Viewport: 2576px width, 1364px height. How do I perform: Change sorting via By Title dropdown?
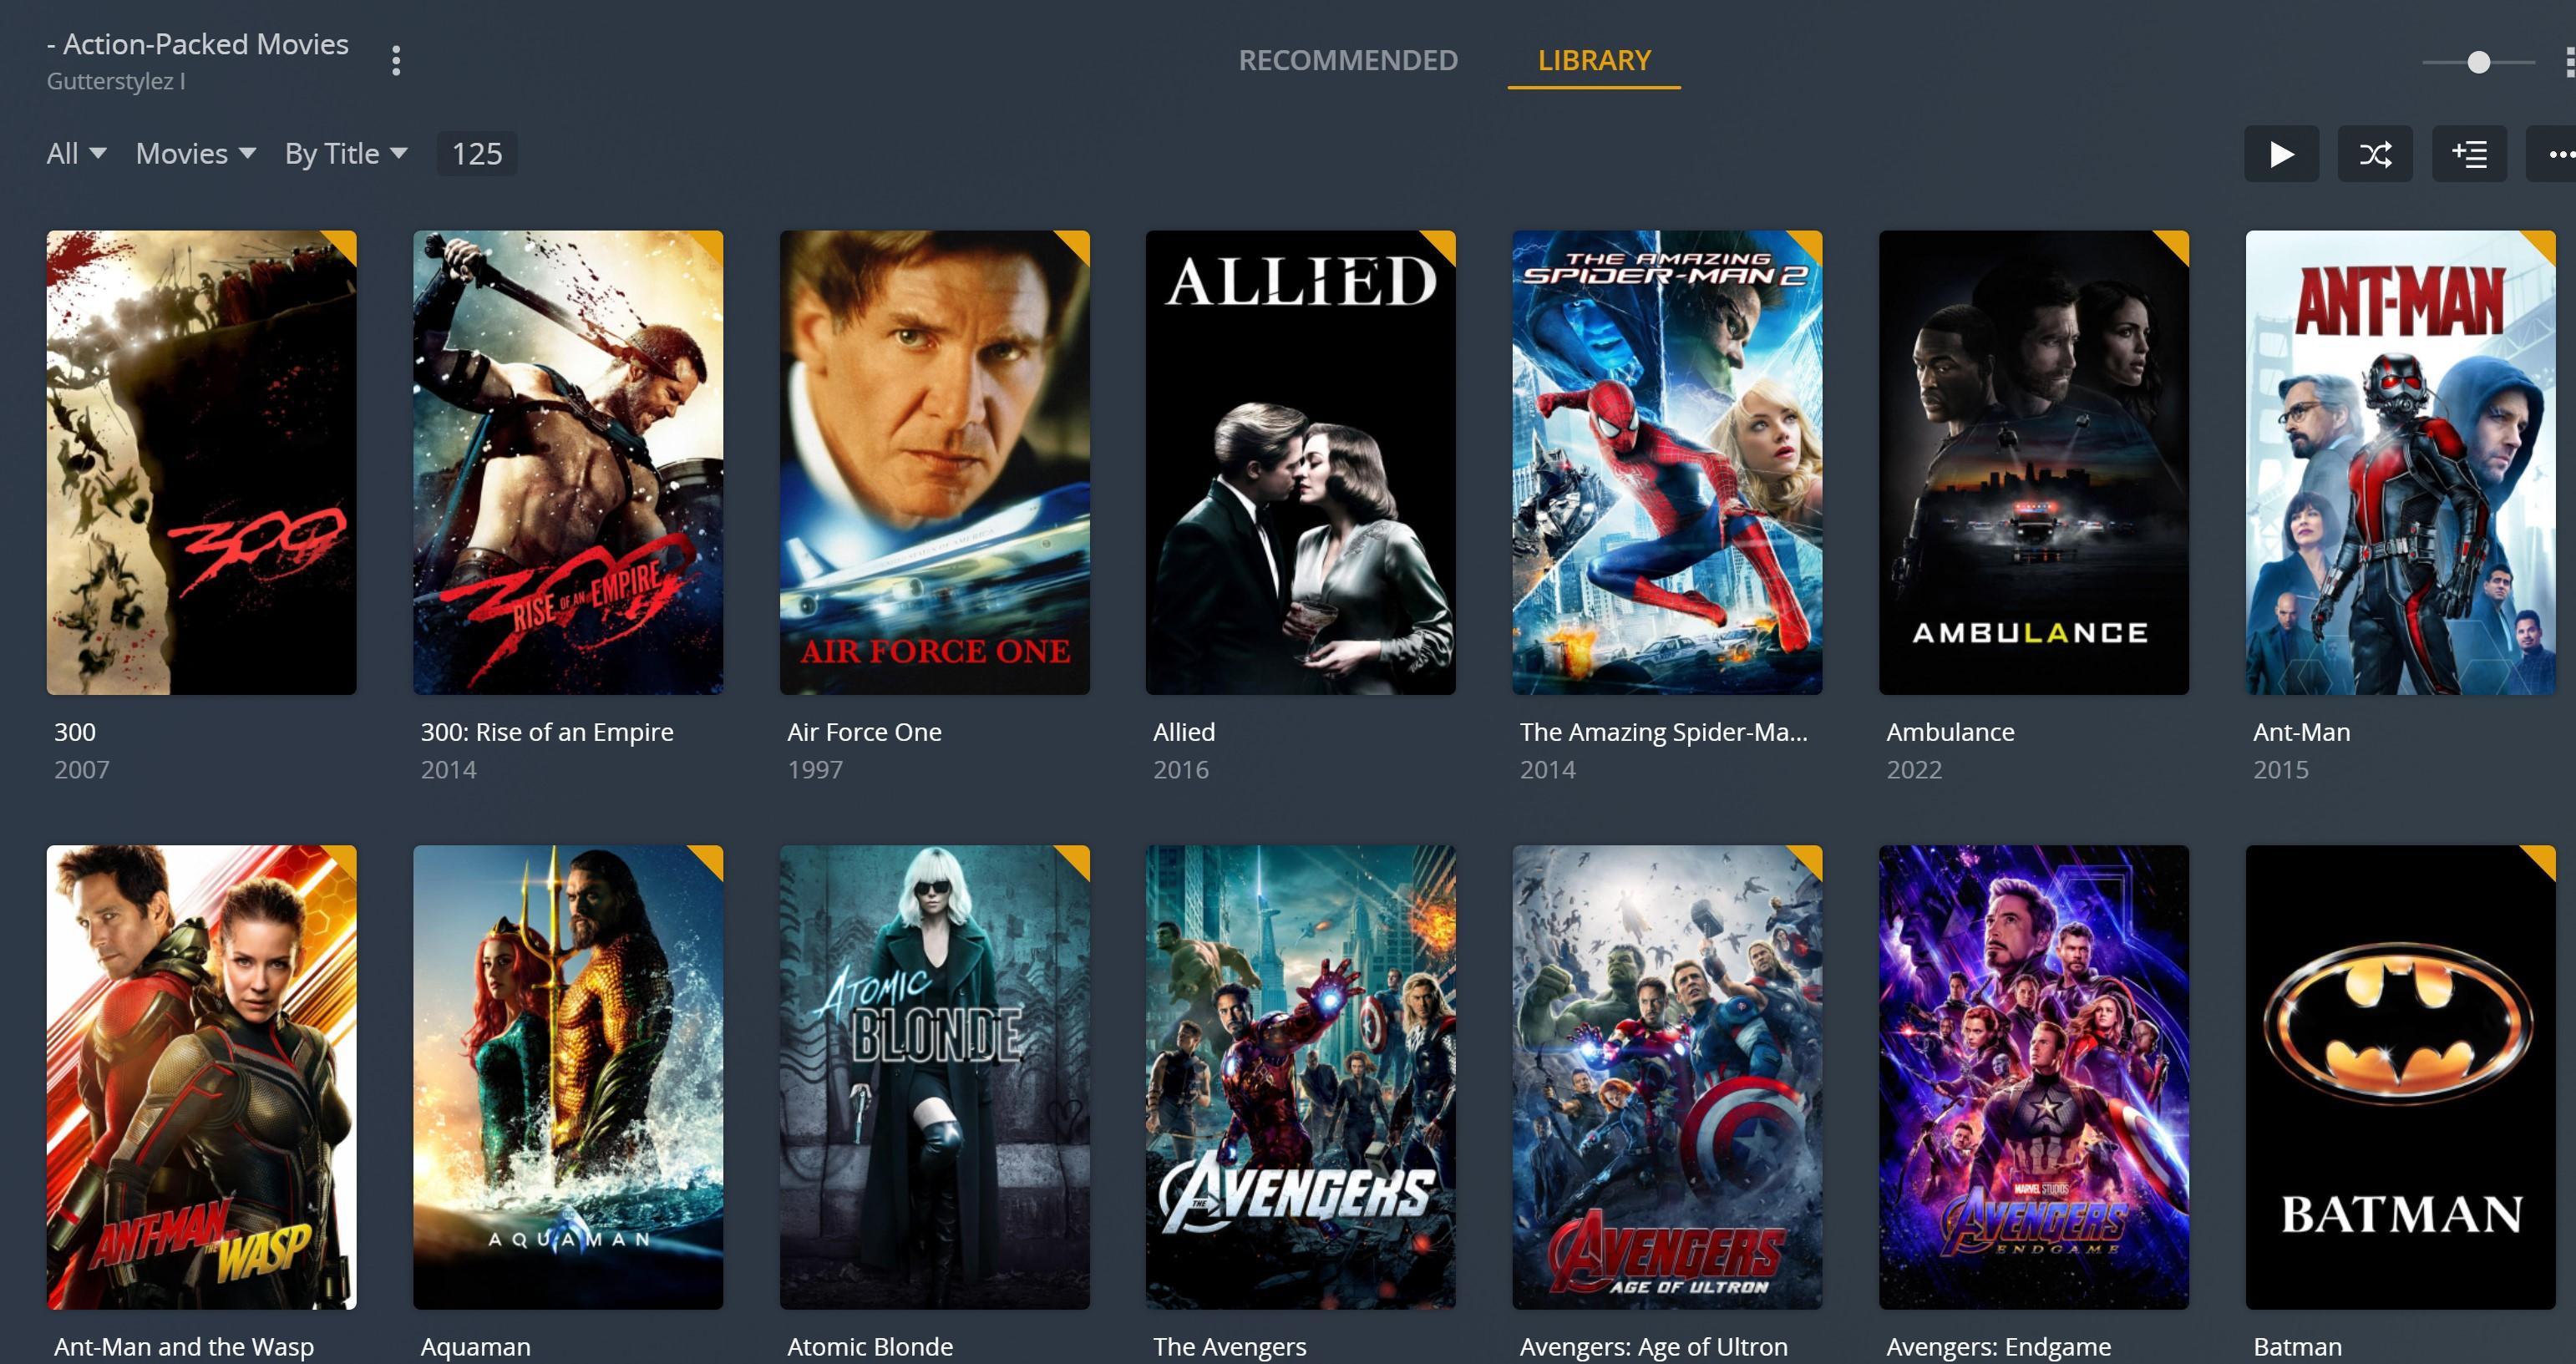[x=346, y=153]
